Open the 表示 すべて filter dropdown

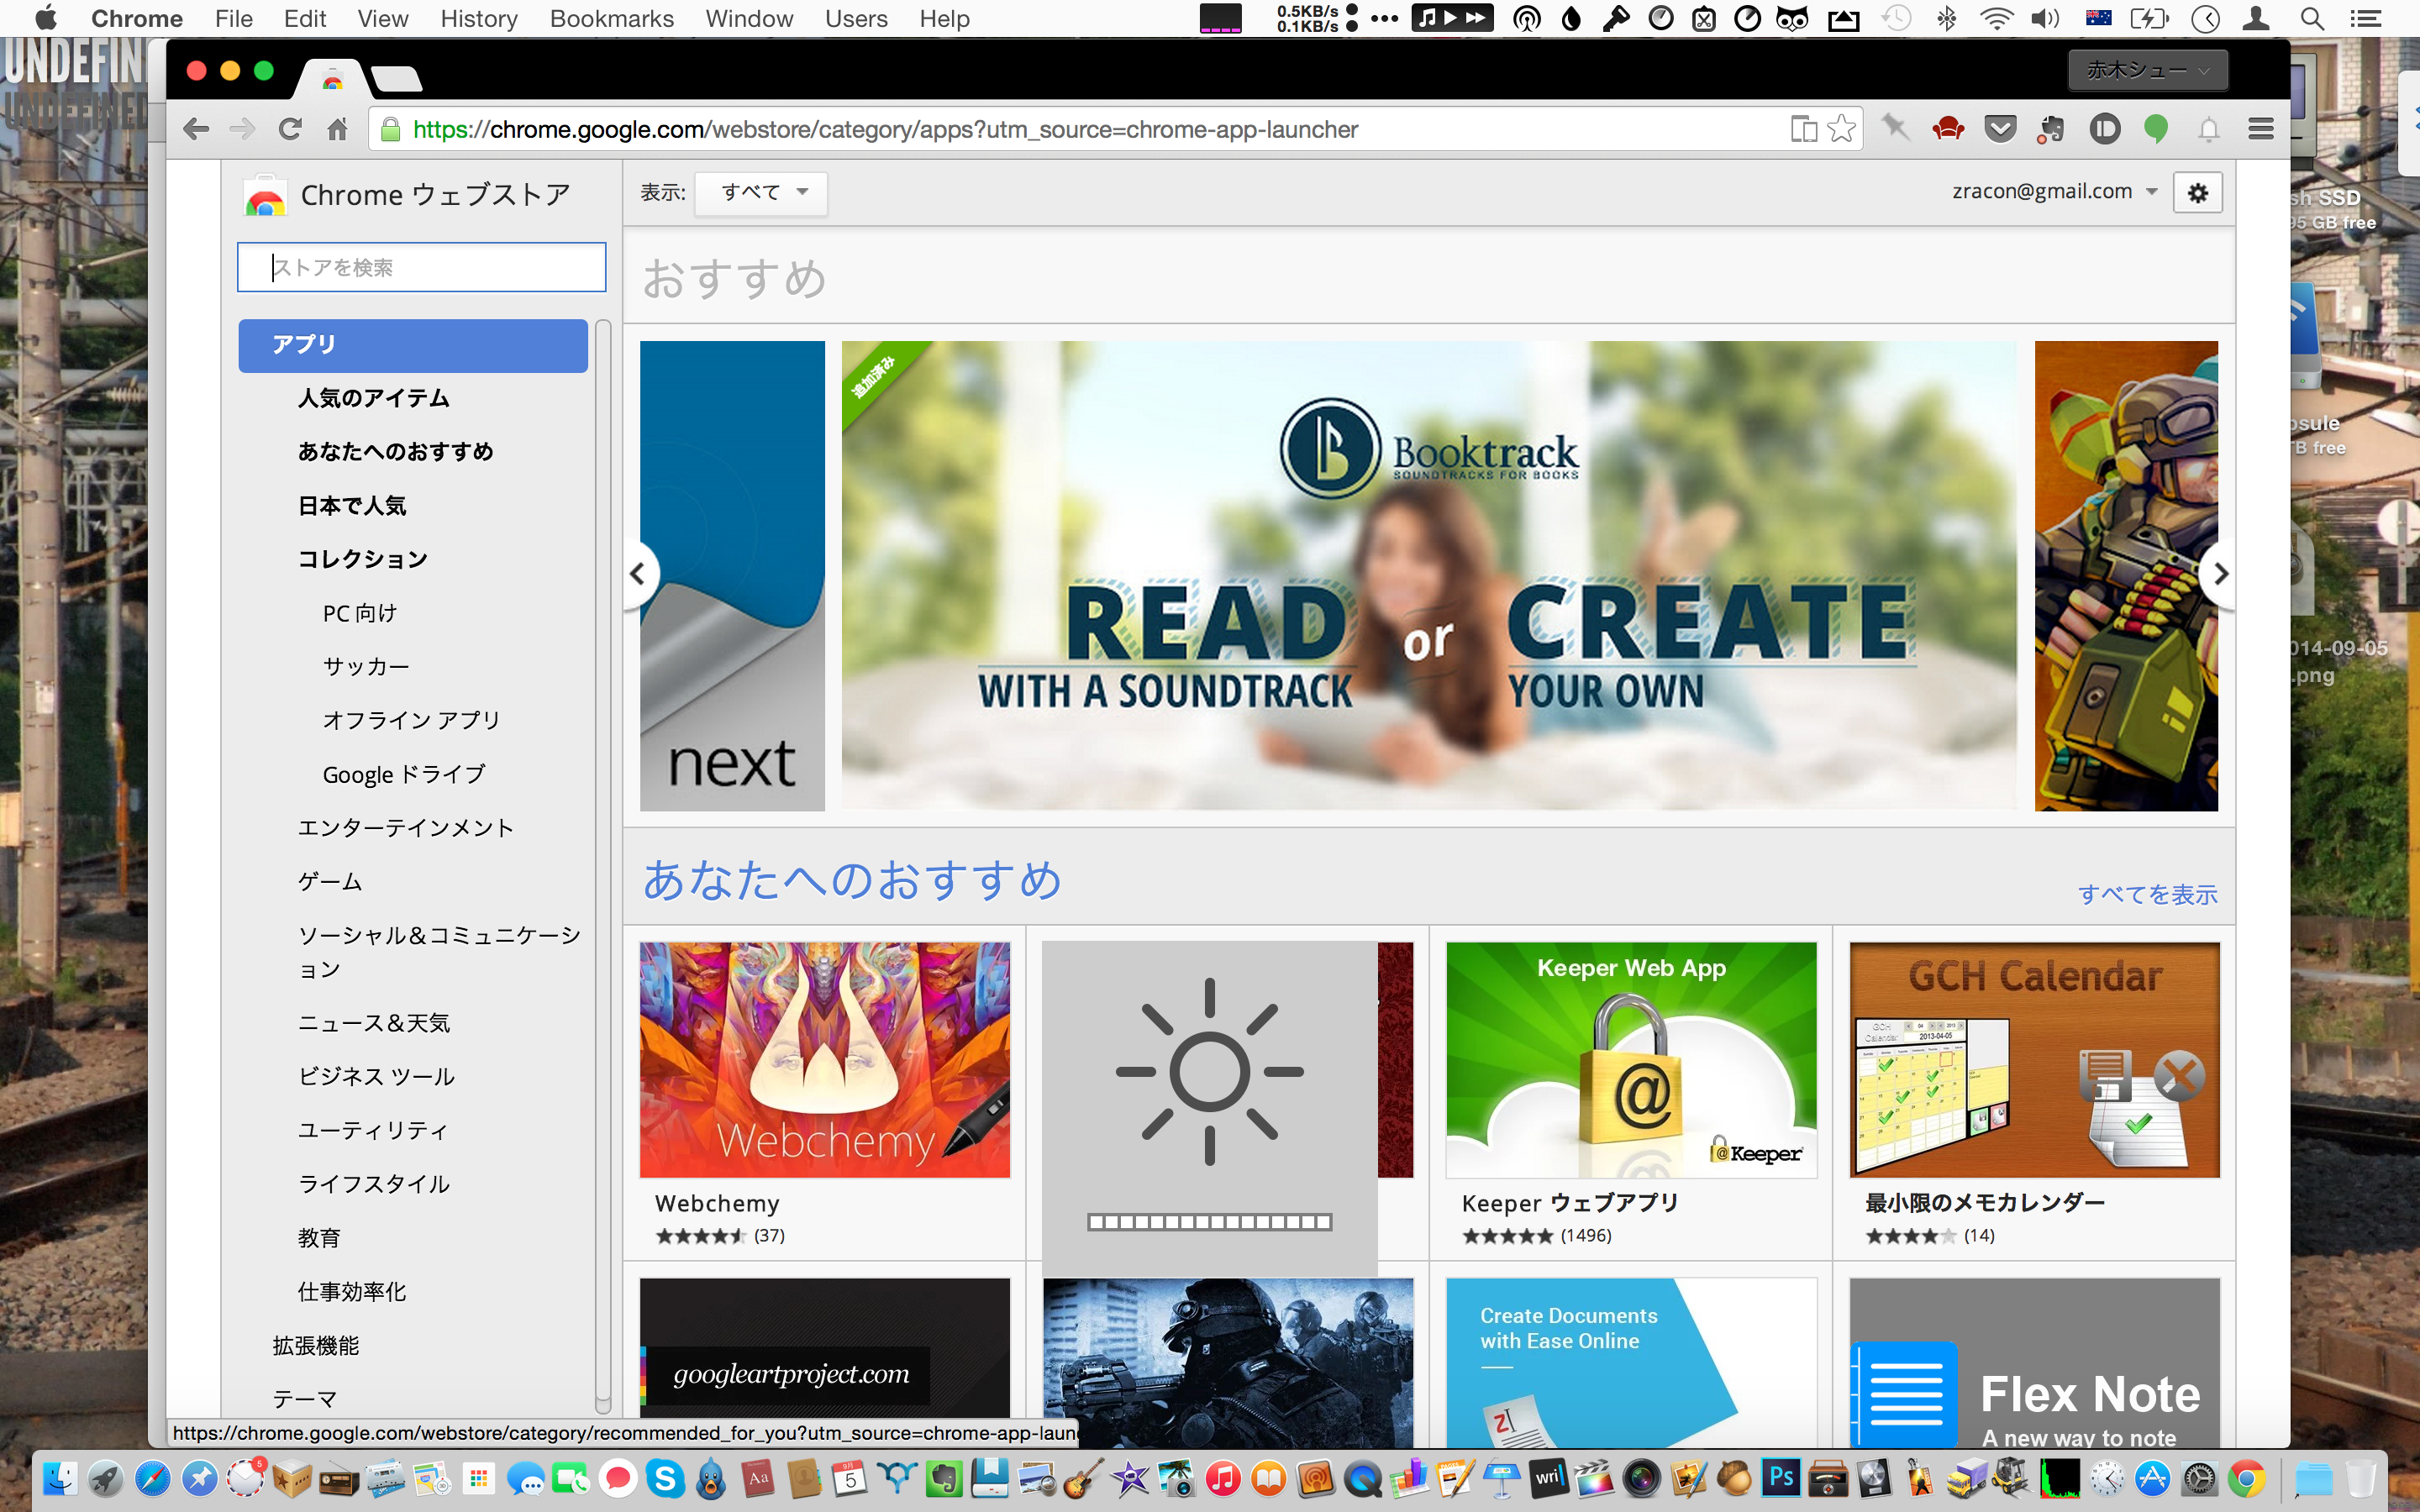point(762,192)
